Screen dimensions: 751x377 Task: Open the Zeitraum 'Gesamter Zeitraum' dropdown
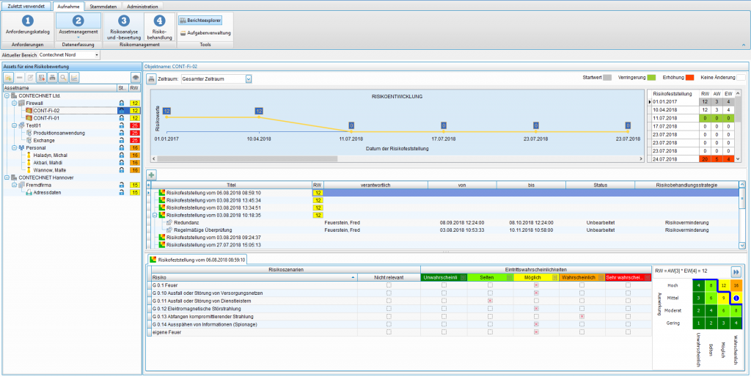(x=248, y=78)
